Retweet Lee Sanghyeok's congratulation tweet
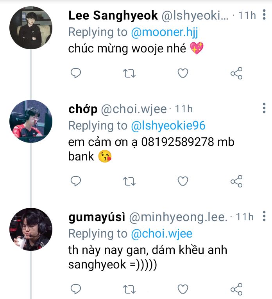Screen dimensions: 272x299 [x=129, y=73]
